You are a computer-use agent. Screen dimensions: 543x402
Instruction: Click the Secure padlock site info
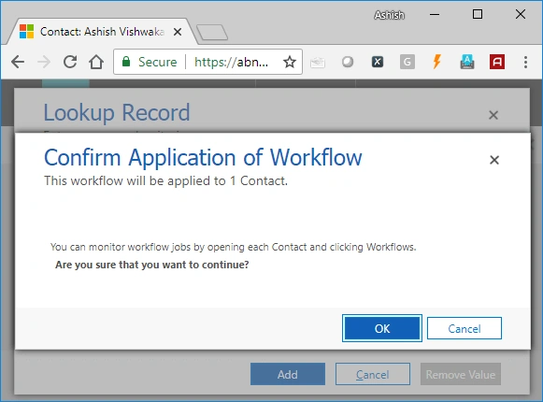pos(150,62)
